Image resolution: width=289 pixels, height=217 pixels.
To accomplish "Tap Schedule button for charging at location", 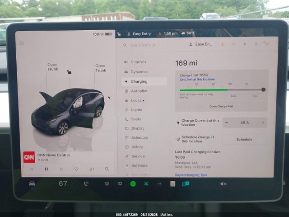I will (244, 139).
